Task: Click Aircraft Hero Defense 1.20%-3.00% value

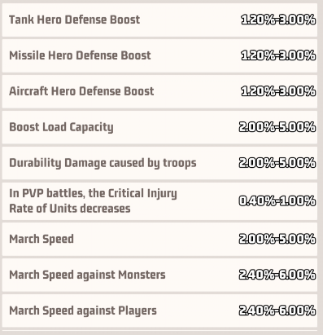Action: tap(278, 91)
